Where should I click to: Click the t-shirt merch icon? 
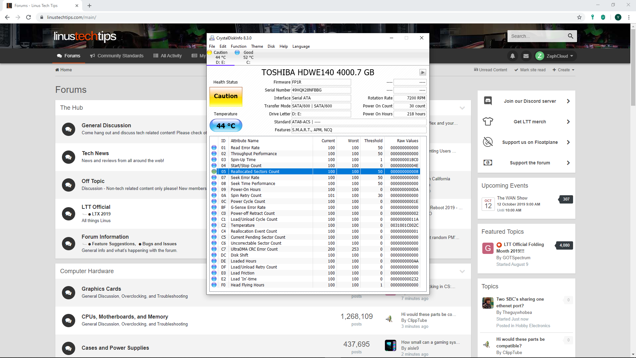coord(488,122)
